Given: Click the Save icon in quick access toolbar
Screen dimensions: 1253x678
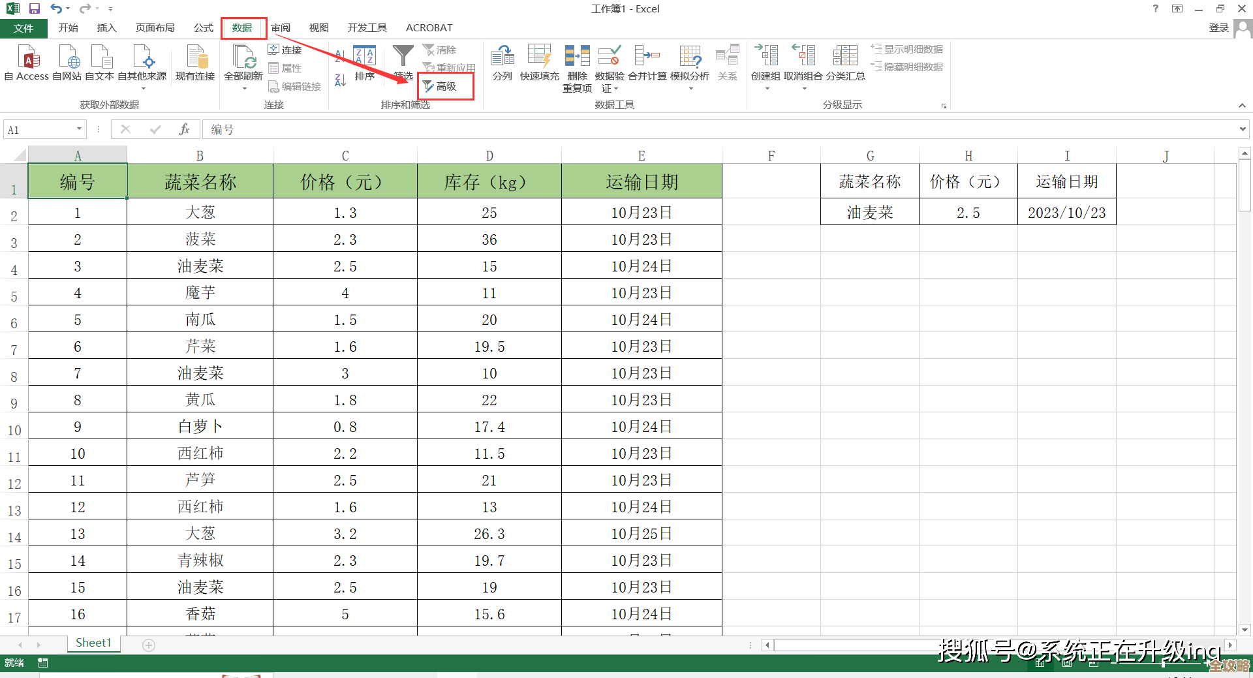Looking at the screenshot, I should coord(35,8).
